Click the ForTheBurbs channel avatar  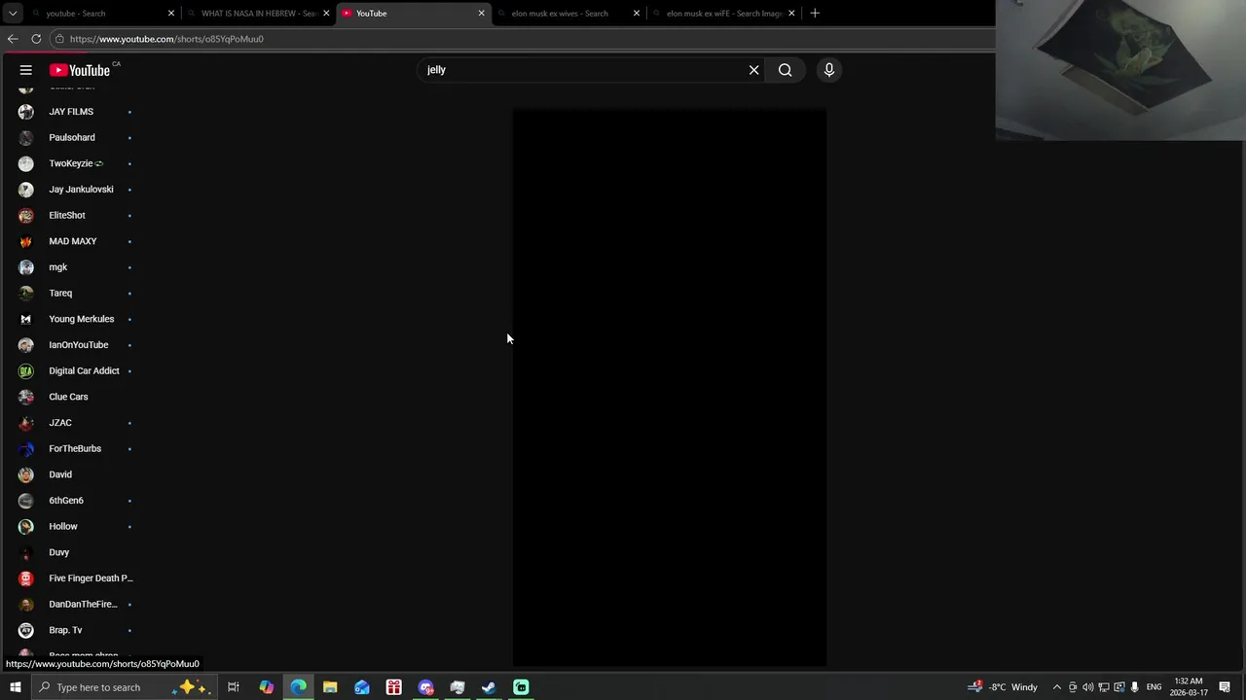pyautogui.click(x=26, y=449)
